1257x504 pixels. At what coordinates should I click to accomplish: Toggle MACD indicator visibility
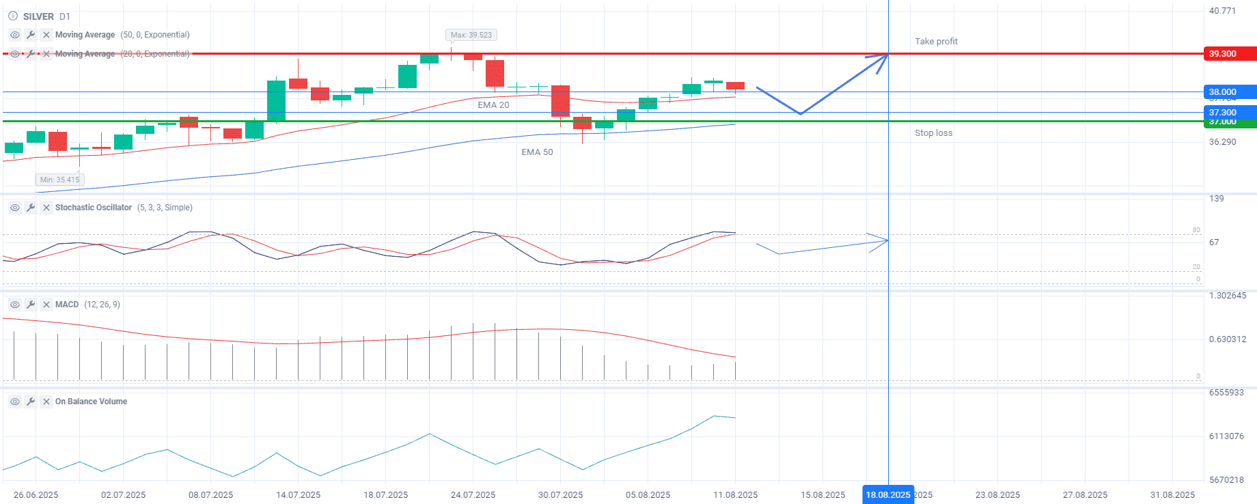point(14,305)
